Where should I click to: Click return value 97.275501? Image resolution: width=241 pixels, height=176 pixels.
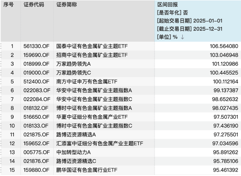226,135
